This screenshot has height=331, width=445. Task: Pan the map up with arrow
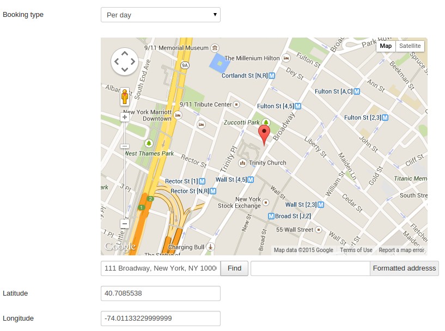click(x=125, y=53)
